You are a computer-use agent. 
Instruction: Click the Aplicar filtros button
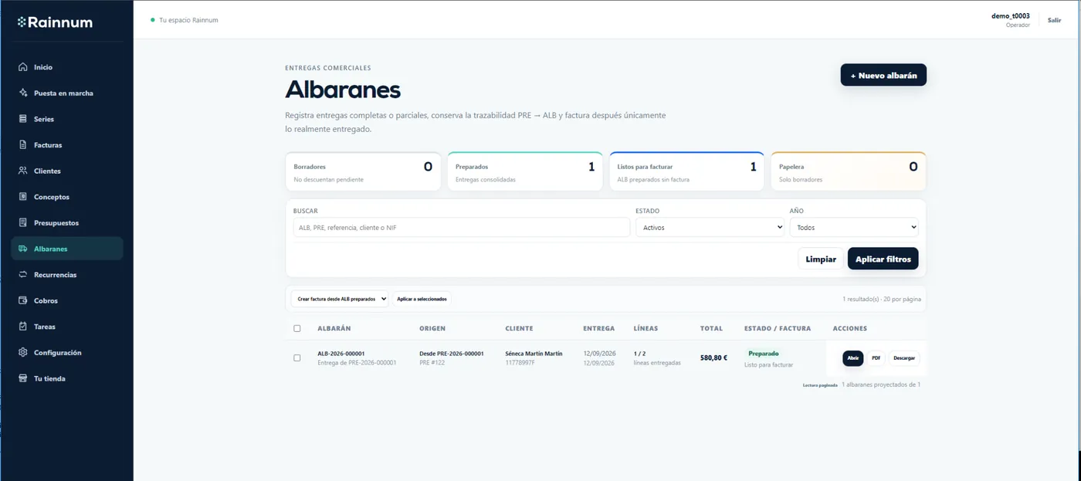click(x=883, y=259)
